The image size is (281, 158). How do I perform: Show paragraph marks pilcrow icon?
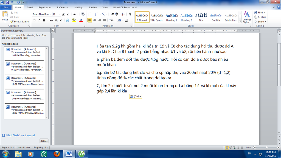coord(130,14)
